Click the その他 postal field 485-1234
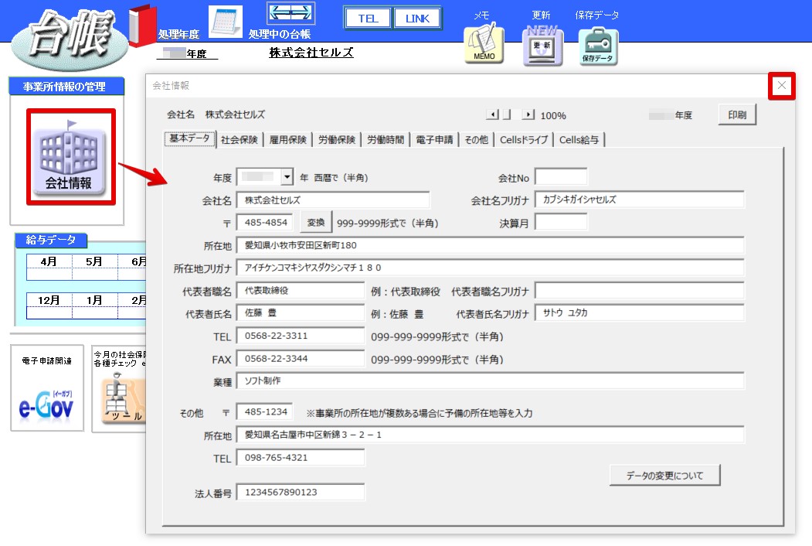Image resolution: width=812 pixels, height=546 pixels. coord(265,411)
